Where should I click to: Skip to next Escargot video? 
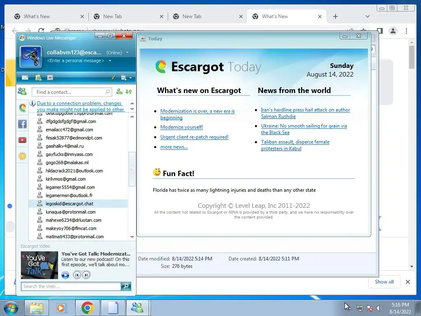point(86,275)
